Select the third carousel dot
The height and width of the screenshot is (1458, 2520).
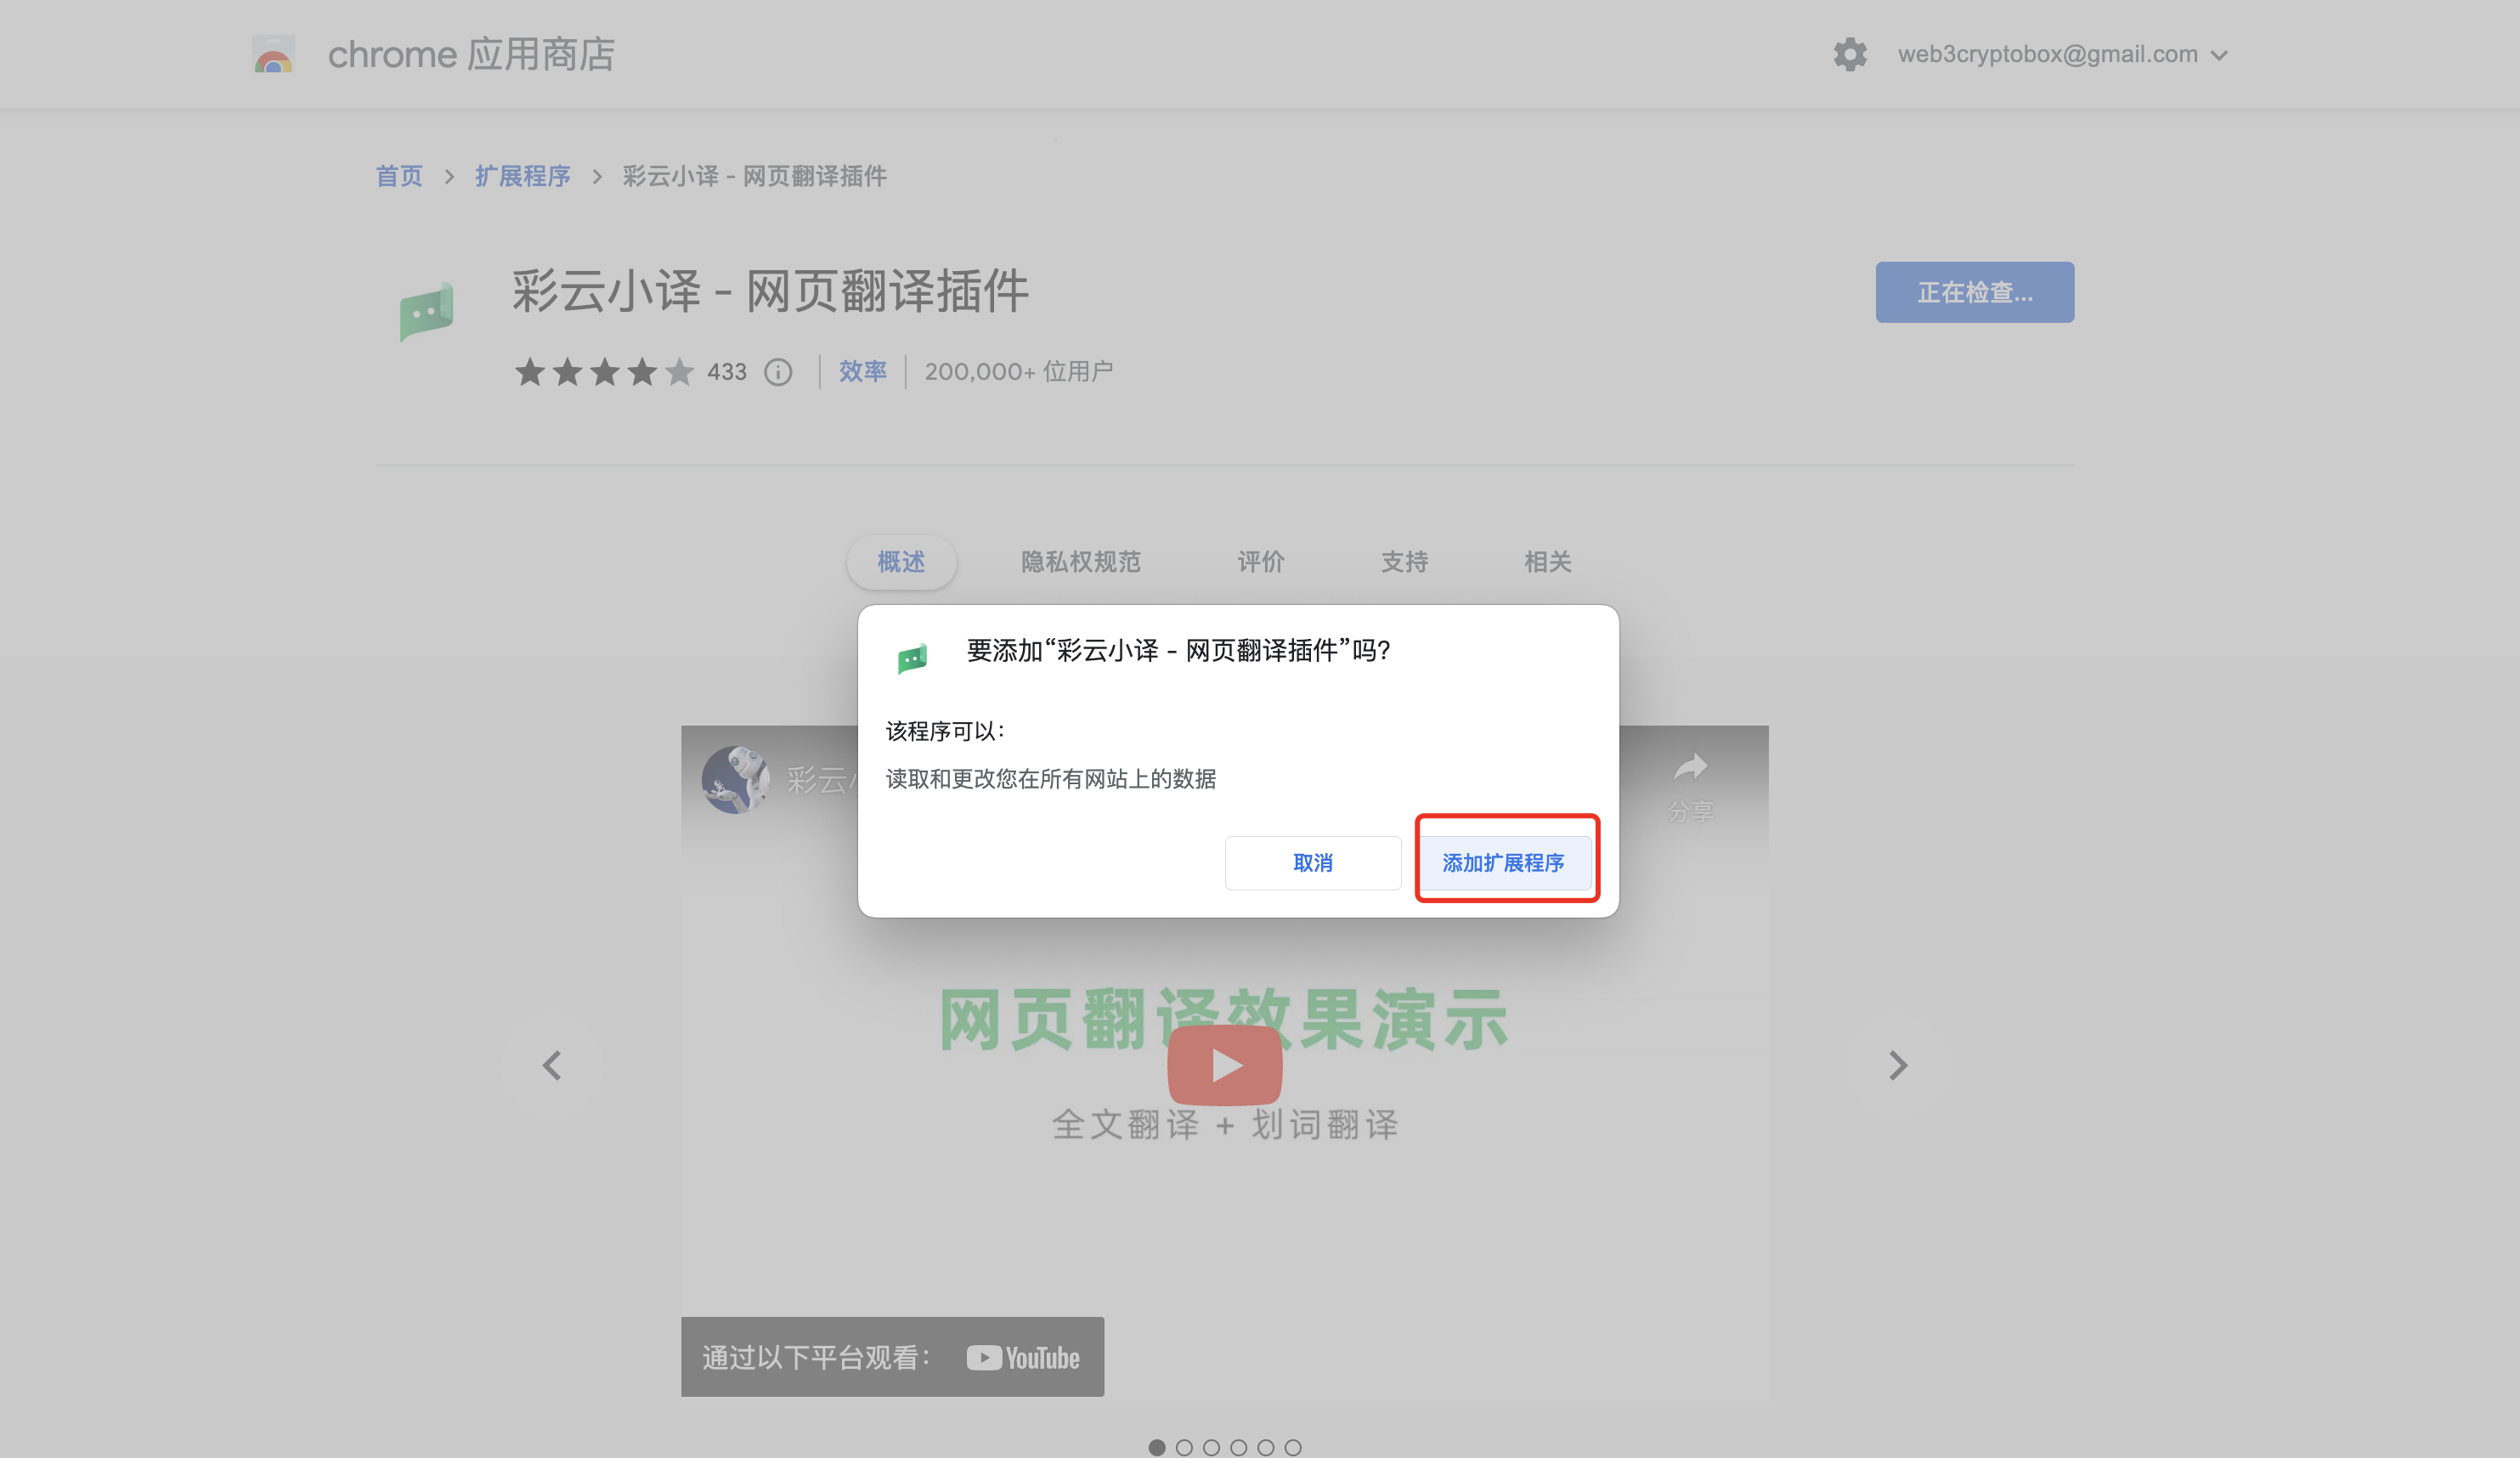click(1211, 1447)
